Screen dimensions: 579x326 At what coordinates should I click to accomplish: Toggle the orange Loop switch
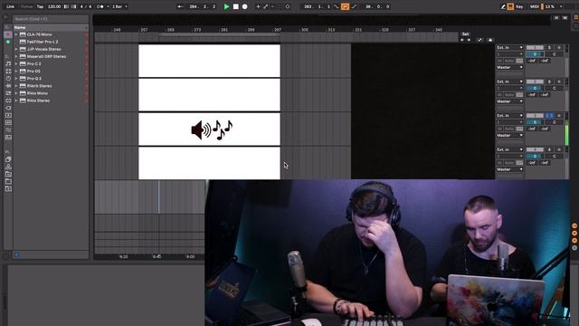pos(345,6)
